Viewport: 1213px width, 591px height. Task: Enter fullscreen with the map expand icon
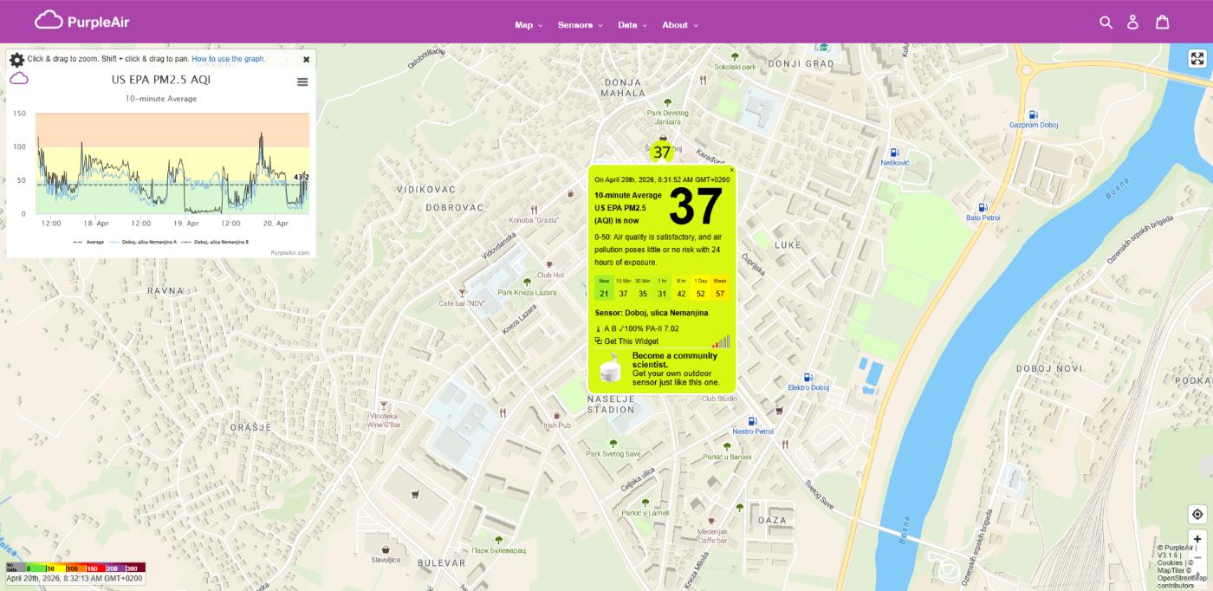click(1197, 59)
